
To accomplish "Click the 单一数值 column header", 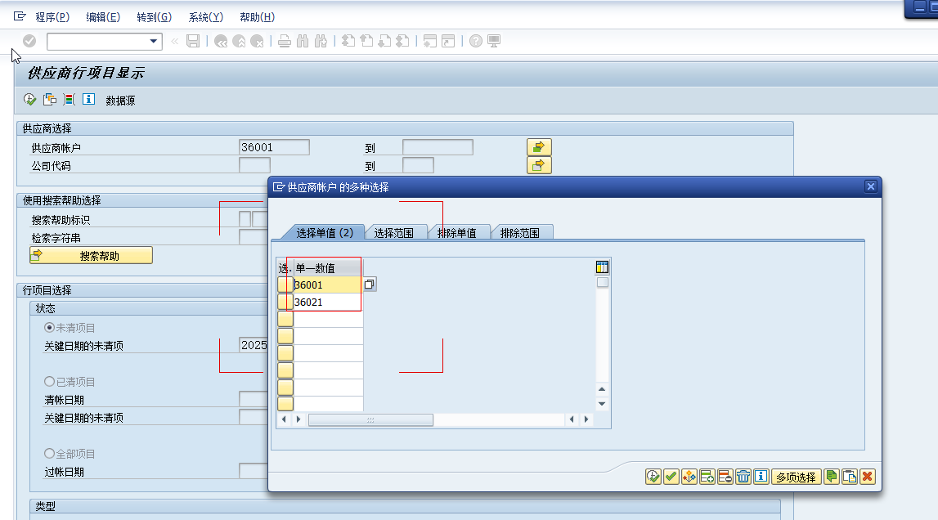I will click(328, 267).
